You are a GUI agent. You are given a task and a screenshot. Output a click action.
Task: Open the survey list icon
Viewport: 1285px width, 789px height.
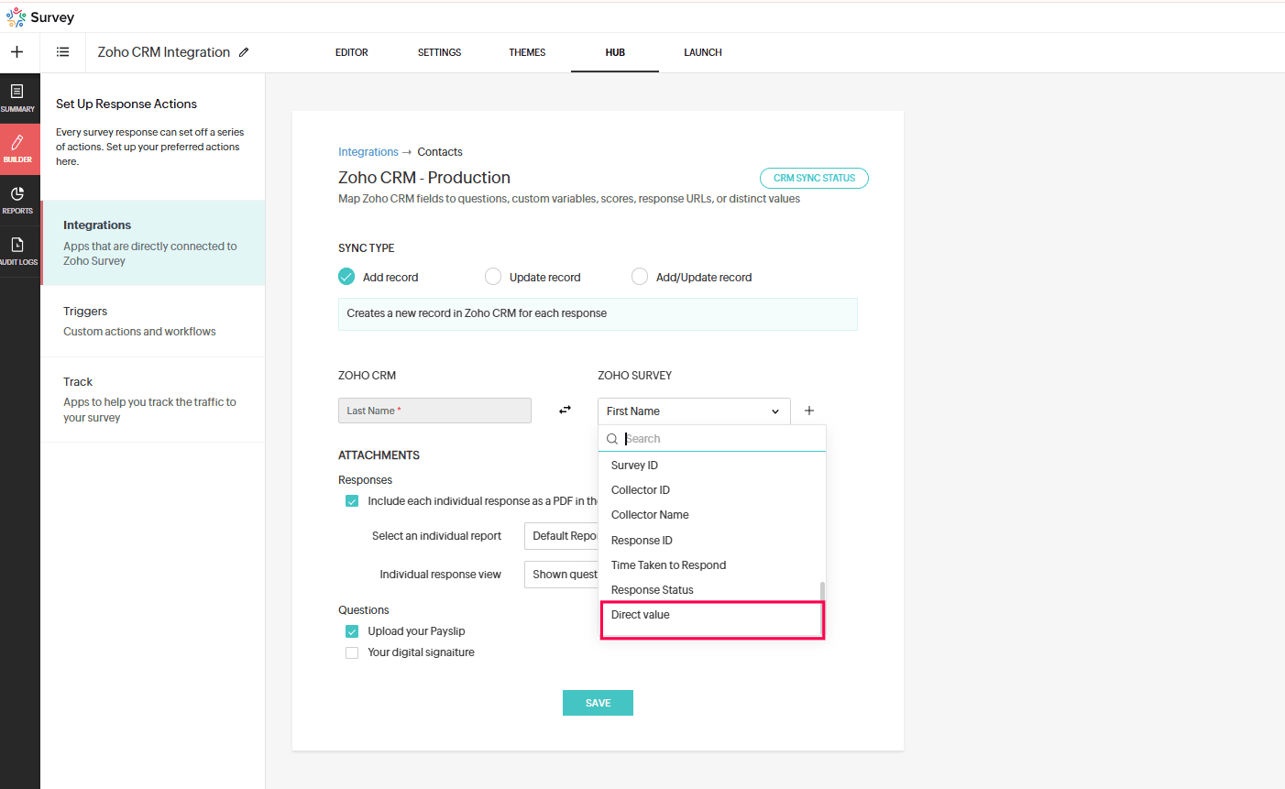[x=62, y=52]
